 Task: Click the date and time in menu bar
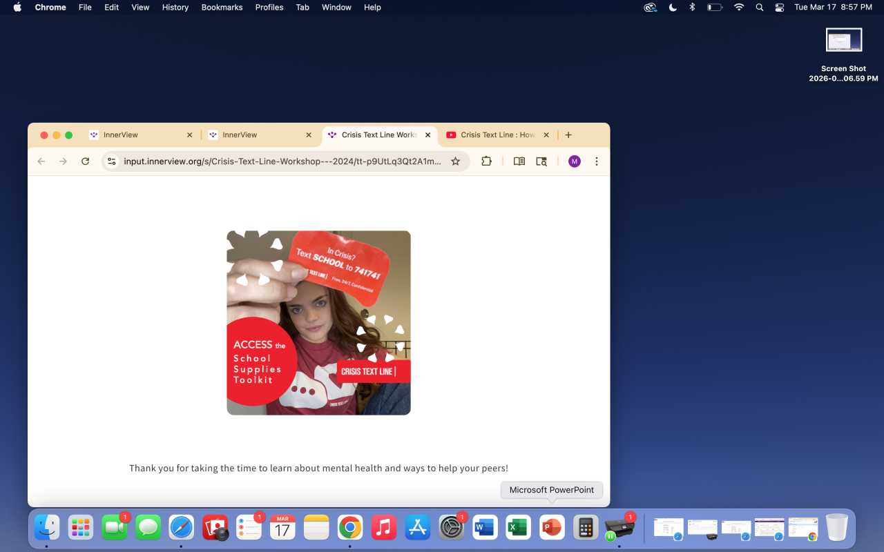[833, 8]
